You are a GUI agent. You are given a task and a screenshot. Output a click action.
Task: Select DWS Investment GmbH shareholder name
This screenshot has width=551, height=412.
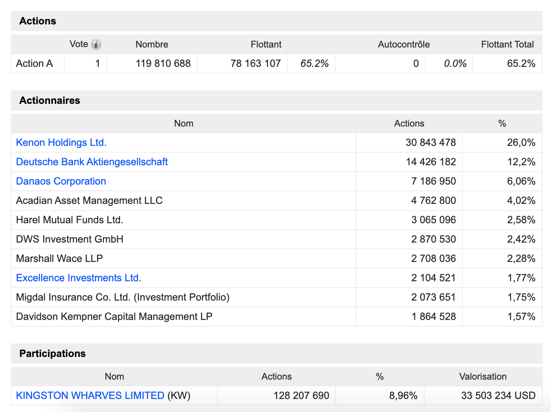pos(70,239)
